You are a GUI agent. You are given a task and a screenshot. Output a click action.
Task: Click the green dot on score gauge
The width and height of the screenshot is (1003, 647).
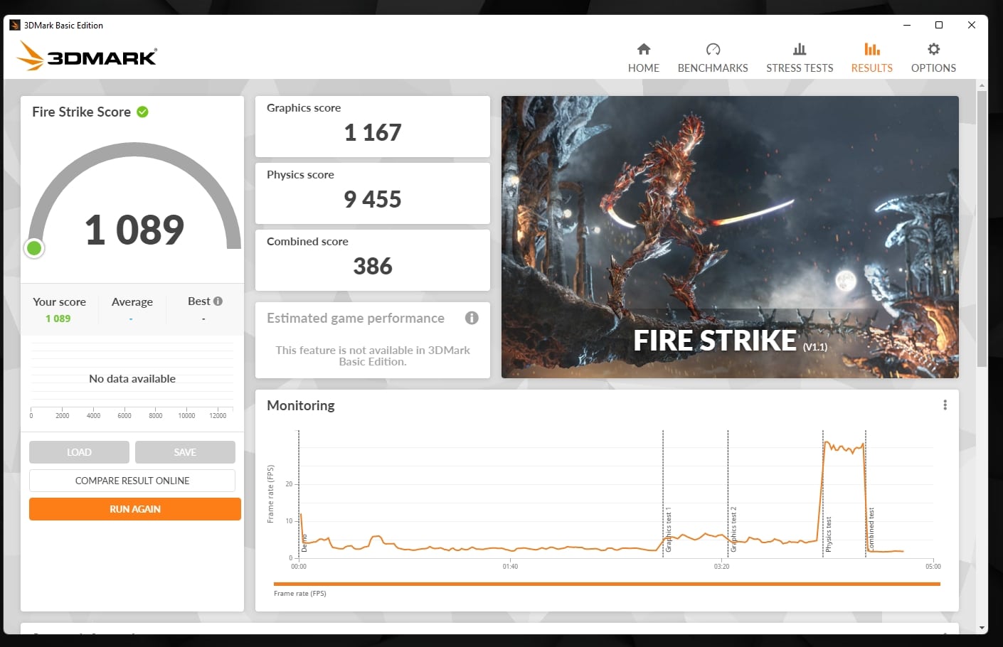[34, 248]
